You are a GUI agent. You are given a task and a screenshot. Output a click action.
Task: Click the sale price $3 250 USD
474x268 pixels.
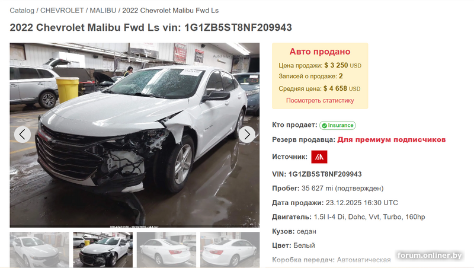343,65
